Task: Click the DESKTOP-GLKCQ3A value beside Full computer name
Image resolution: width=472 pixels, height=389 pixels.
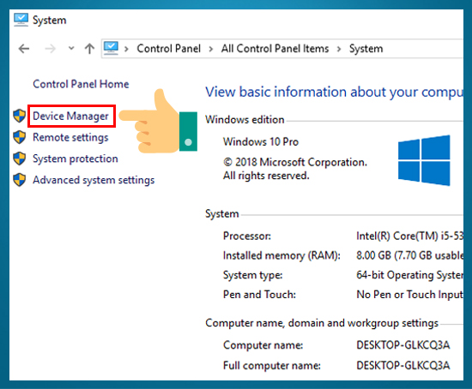Action: point(403,366)
